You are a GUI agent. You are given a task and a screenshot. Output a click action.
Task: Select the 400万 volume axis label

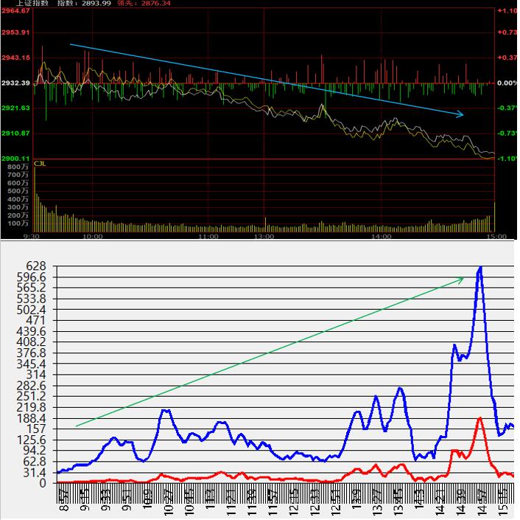(18, 199)
